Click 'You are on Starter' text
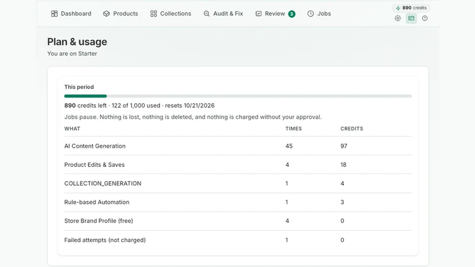 [72, 53]
